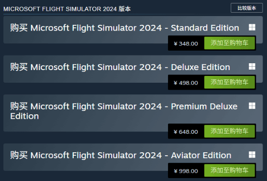Click the Windows logo on Premium Deluxe Edition

point(252,106)
